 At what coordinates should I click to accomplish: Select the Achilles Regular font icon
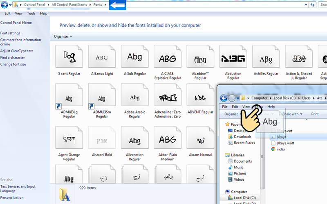point(266,57)
